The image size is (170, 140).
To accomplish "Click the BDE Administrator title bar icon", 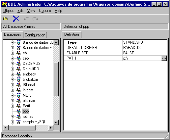I will [5, 4].
